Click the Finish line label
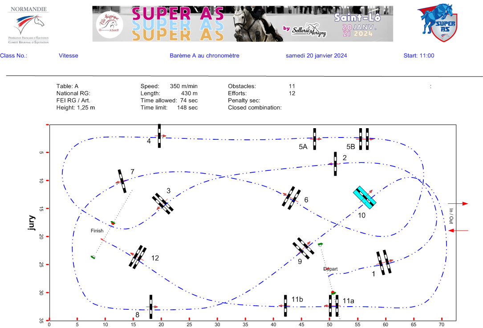483x328 pixels. (x=97, y=231)
